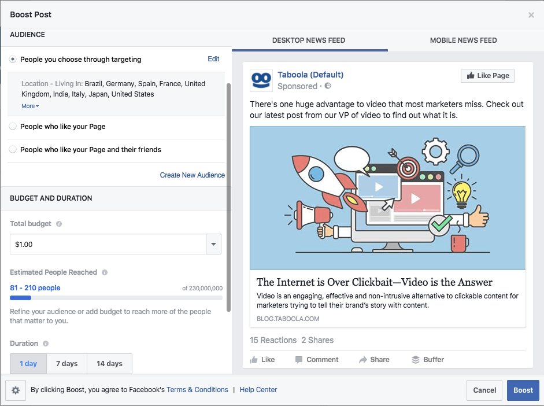Click the Cancel button
This screenshot has width=544, height=406.
484,390
